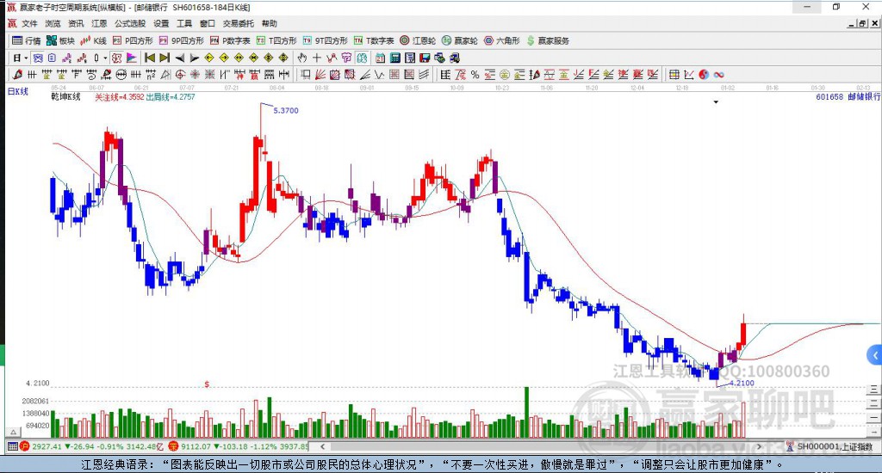This screenshot has height=473, width=882.
Task: Click the 5.3700 high price marker
Action: (286, 111)
